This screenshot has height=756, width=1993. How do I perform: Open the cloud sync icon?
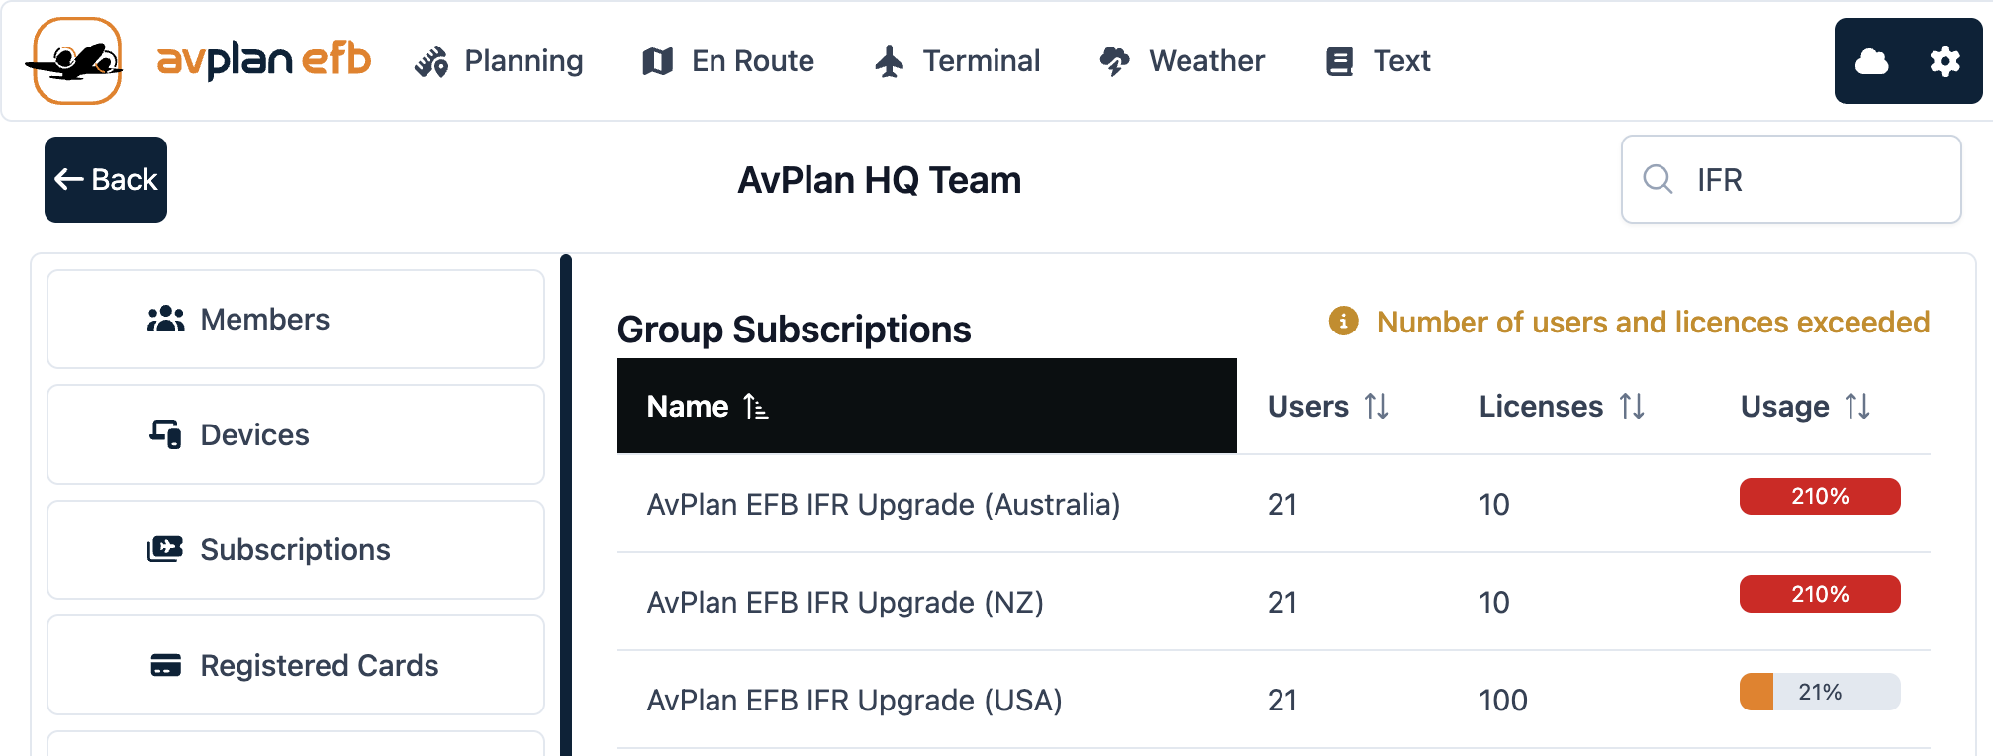pyautogui.click(x=1871, y=62)
